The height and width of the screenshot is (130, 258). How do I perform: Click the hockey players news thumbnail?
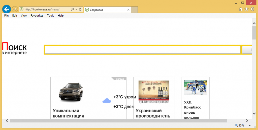pyautogui.click(x=195, y=88)
